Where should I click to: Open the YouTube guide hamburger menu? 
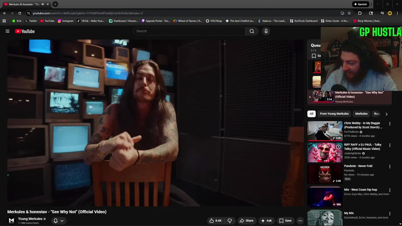[8, 31]
